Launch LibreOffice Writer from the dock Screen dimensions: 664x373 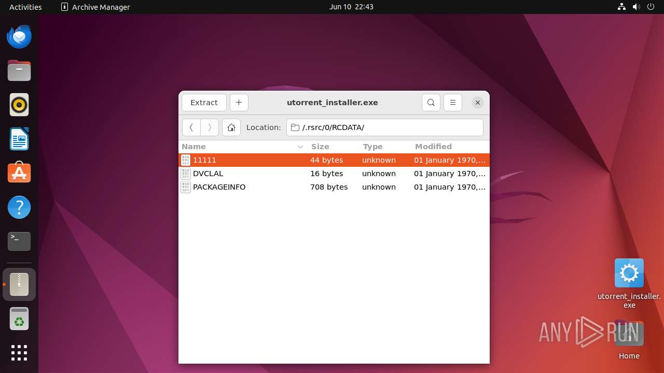pyautogui.click(x=19, y=139)
